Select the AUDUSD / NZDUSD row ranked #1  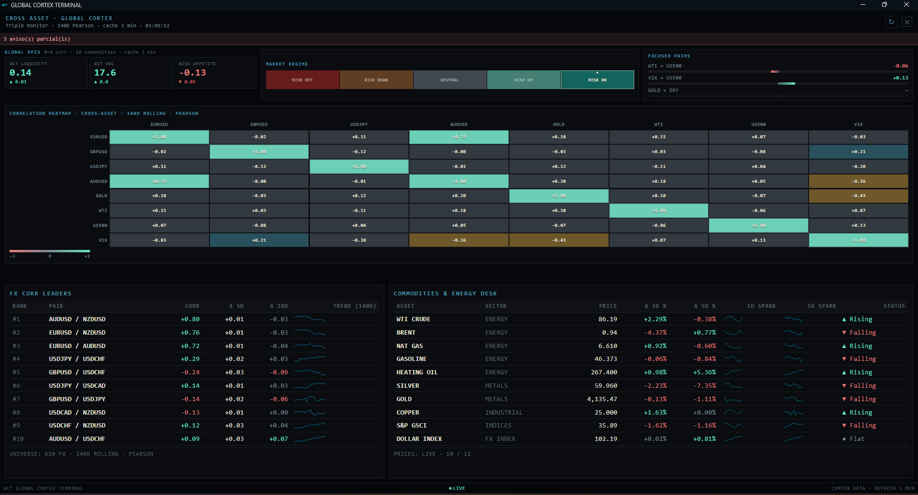tap(194, 319)
